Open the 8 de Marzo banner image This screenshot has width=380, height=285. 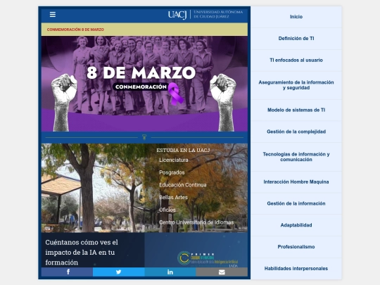click(144, 84)
